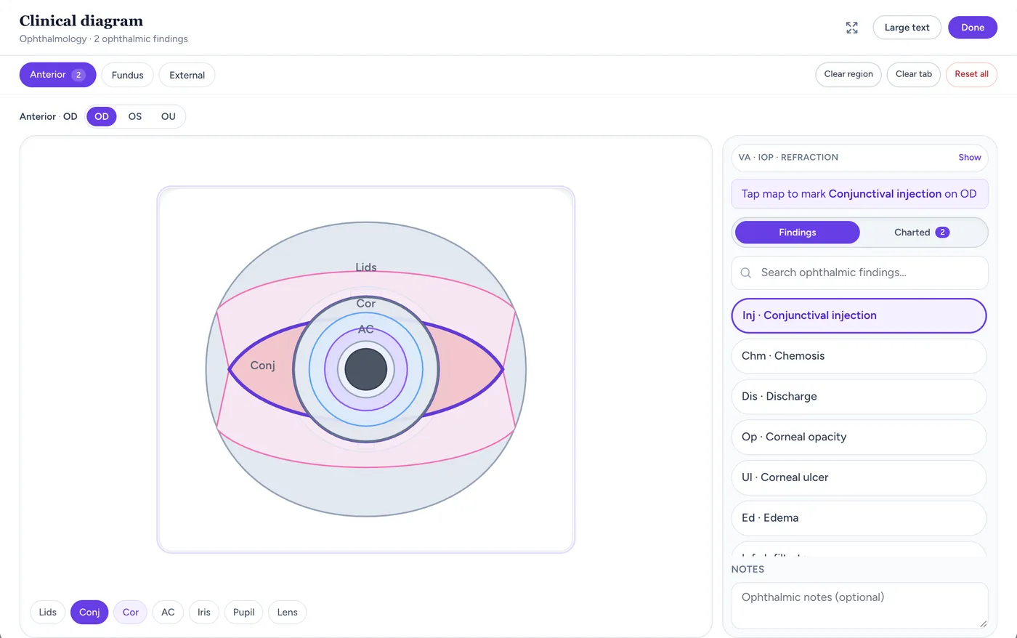Viewport: 1017px width, 638px height.
Task: Select the Corneal ulcer finding
Action: (x=859, y=477)
